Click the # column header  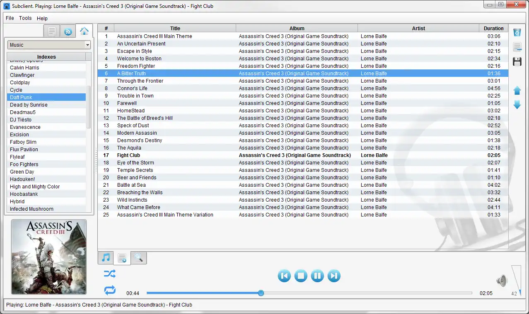[106, 28]
